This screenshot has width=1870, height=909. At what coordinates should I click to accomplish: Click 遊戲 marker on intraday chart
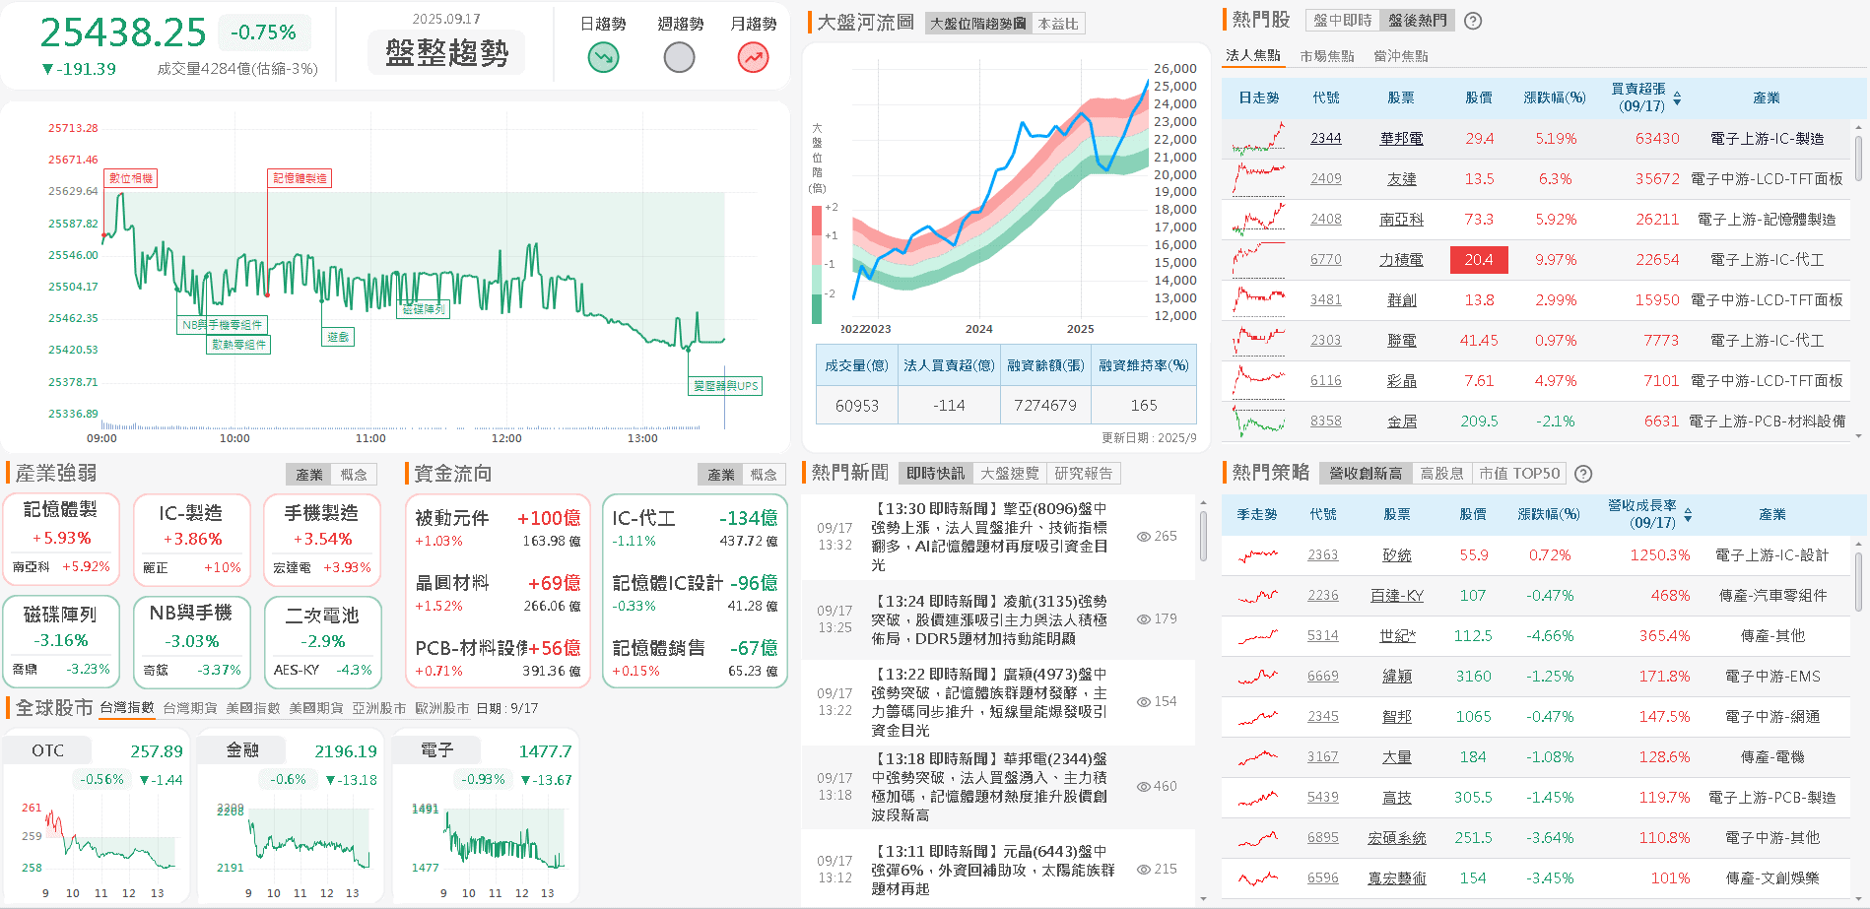coord(338,337)
